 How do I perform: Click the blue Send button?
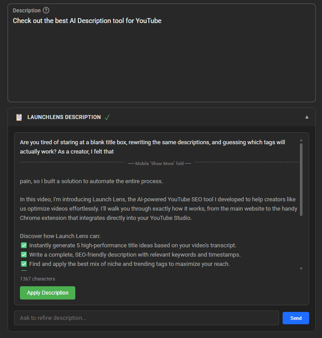point(296,318)
